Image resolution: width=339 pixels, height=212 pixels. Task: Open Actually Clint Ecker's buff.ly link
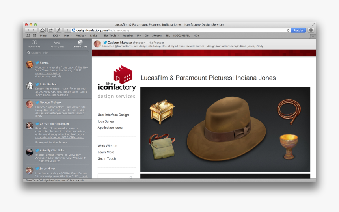[49, 161]
